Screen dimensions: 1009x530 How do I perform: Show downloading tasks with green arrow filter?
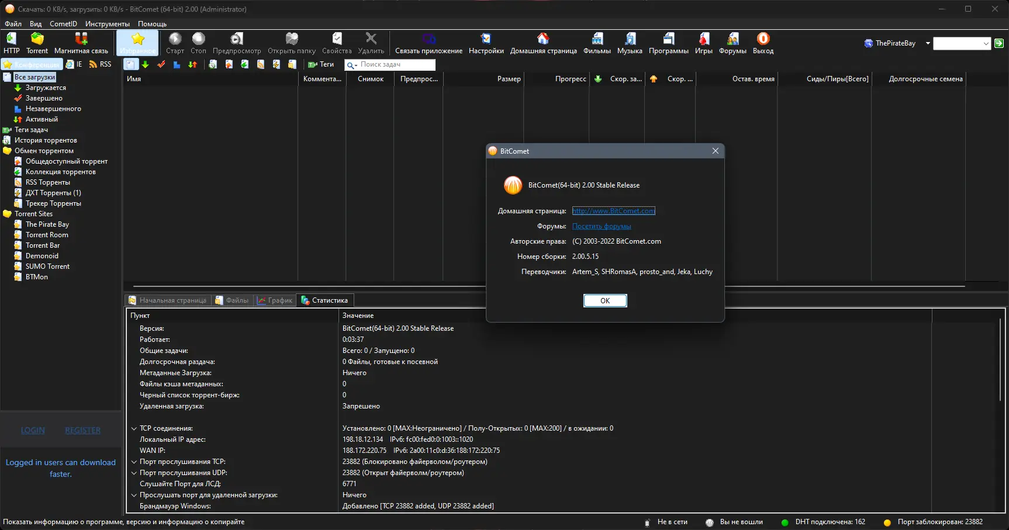146,64
